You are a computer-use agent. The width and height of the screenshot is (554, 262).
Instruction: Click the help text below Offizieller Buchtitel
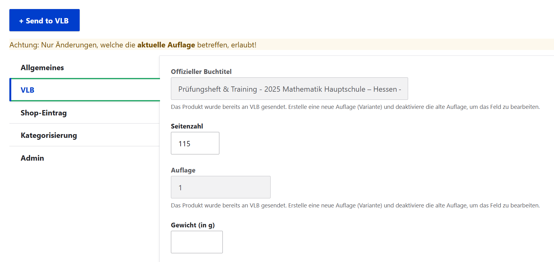pyautogui.click(x=355, y=107)
